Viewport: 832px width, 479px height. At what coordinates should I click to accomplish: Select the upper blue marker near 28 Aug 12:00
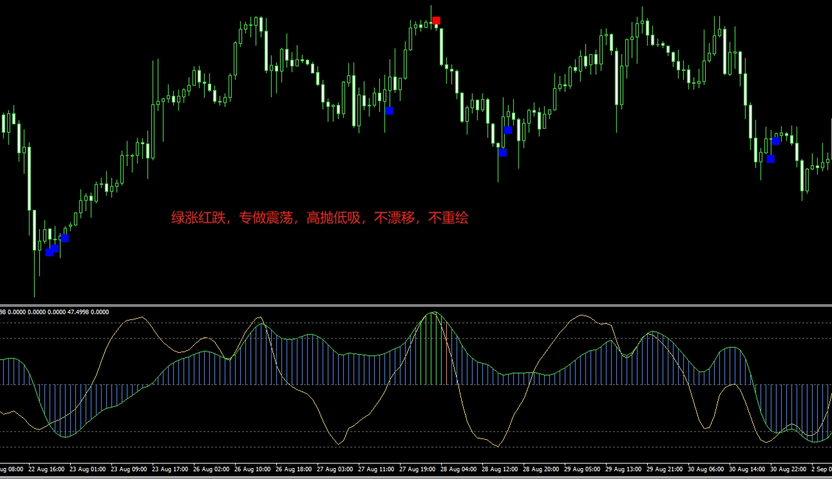tap(508, 130)
